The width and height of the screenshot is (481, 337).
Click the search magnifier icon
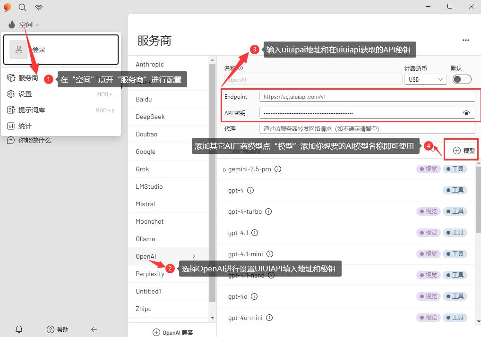[23, 7]
